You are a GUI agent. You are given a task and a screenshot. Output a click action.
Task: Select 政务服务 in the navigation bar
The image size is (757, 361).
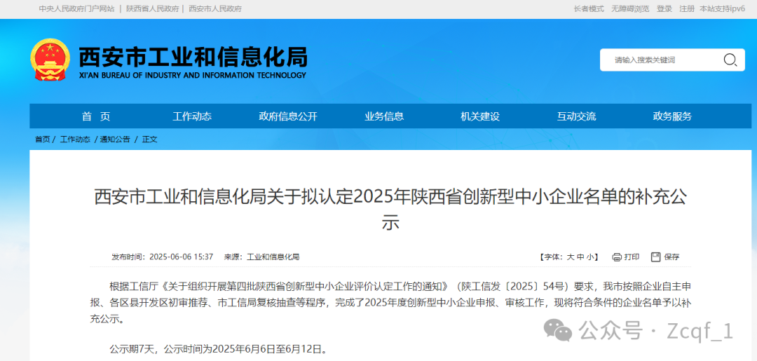coord(672,116)
